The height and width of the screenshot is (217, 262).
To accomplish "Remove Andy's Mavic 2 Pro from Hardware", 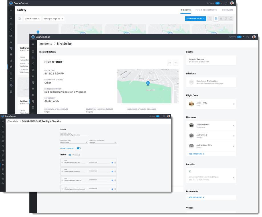I will point(233,146).
